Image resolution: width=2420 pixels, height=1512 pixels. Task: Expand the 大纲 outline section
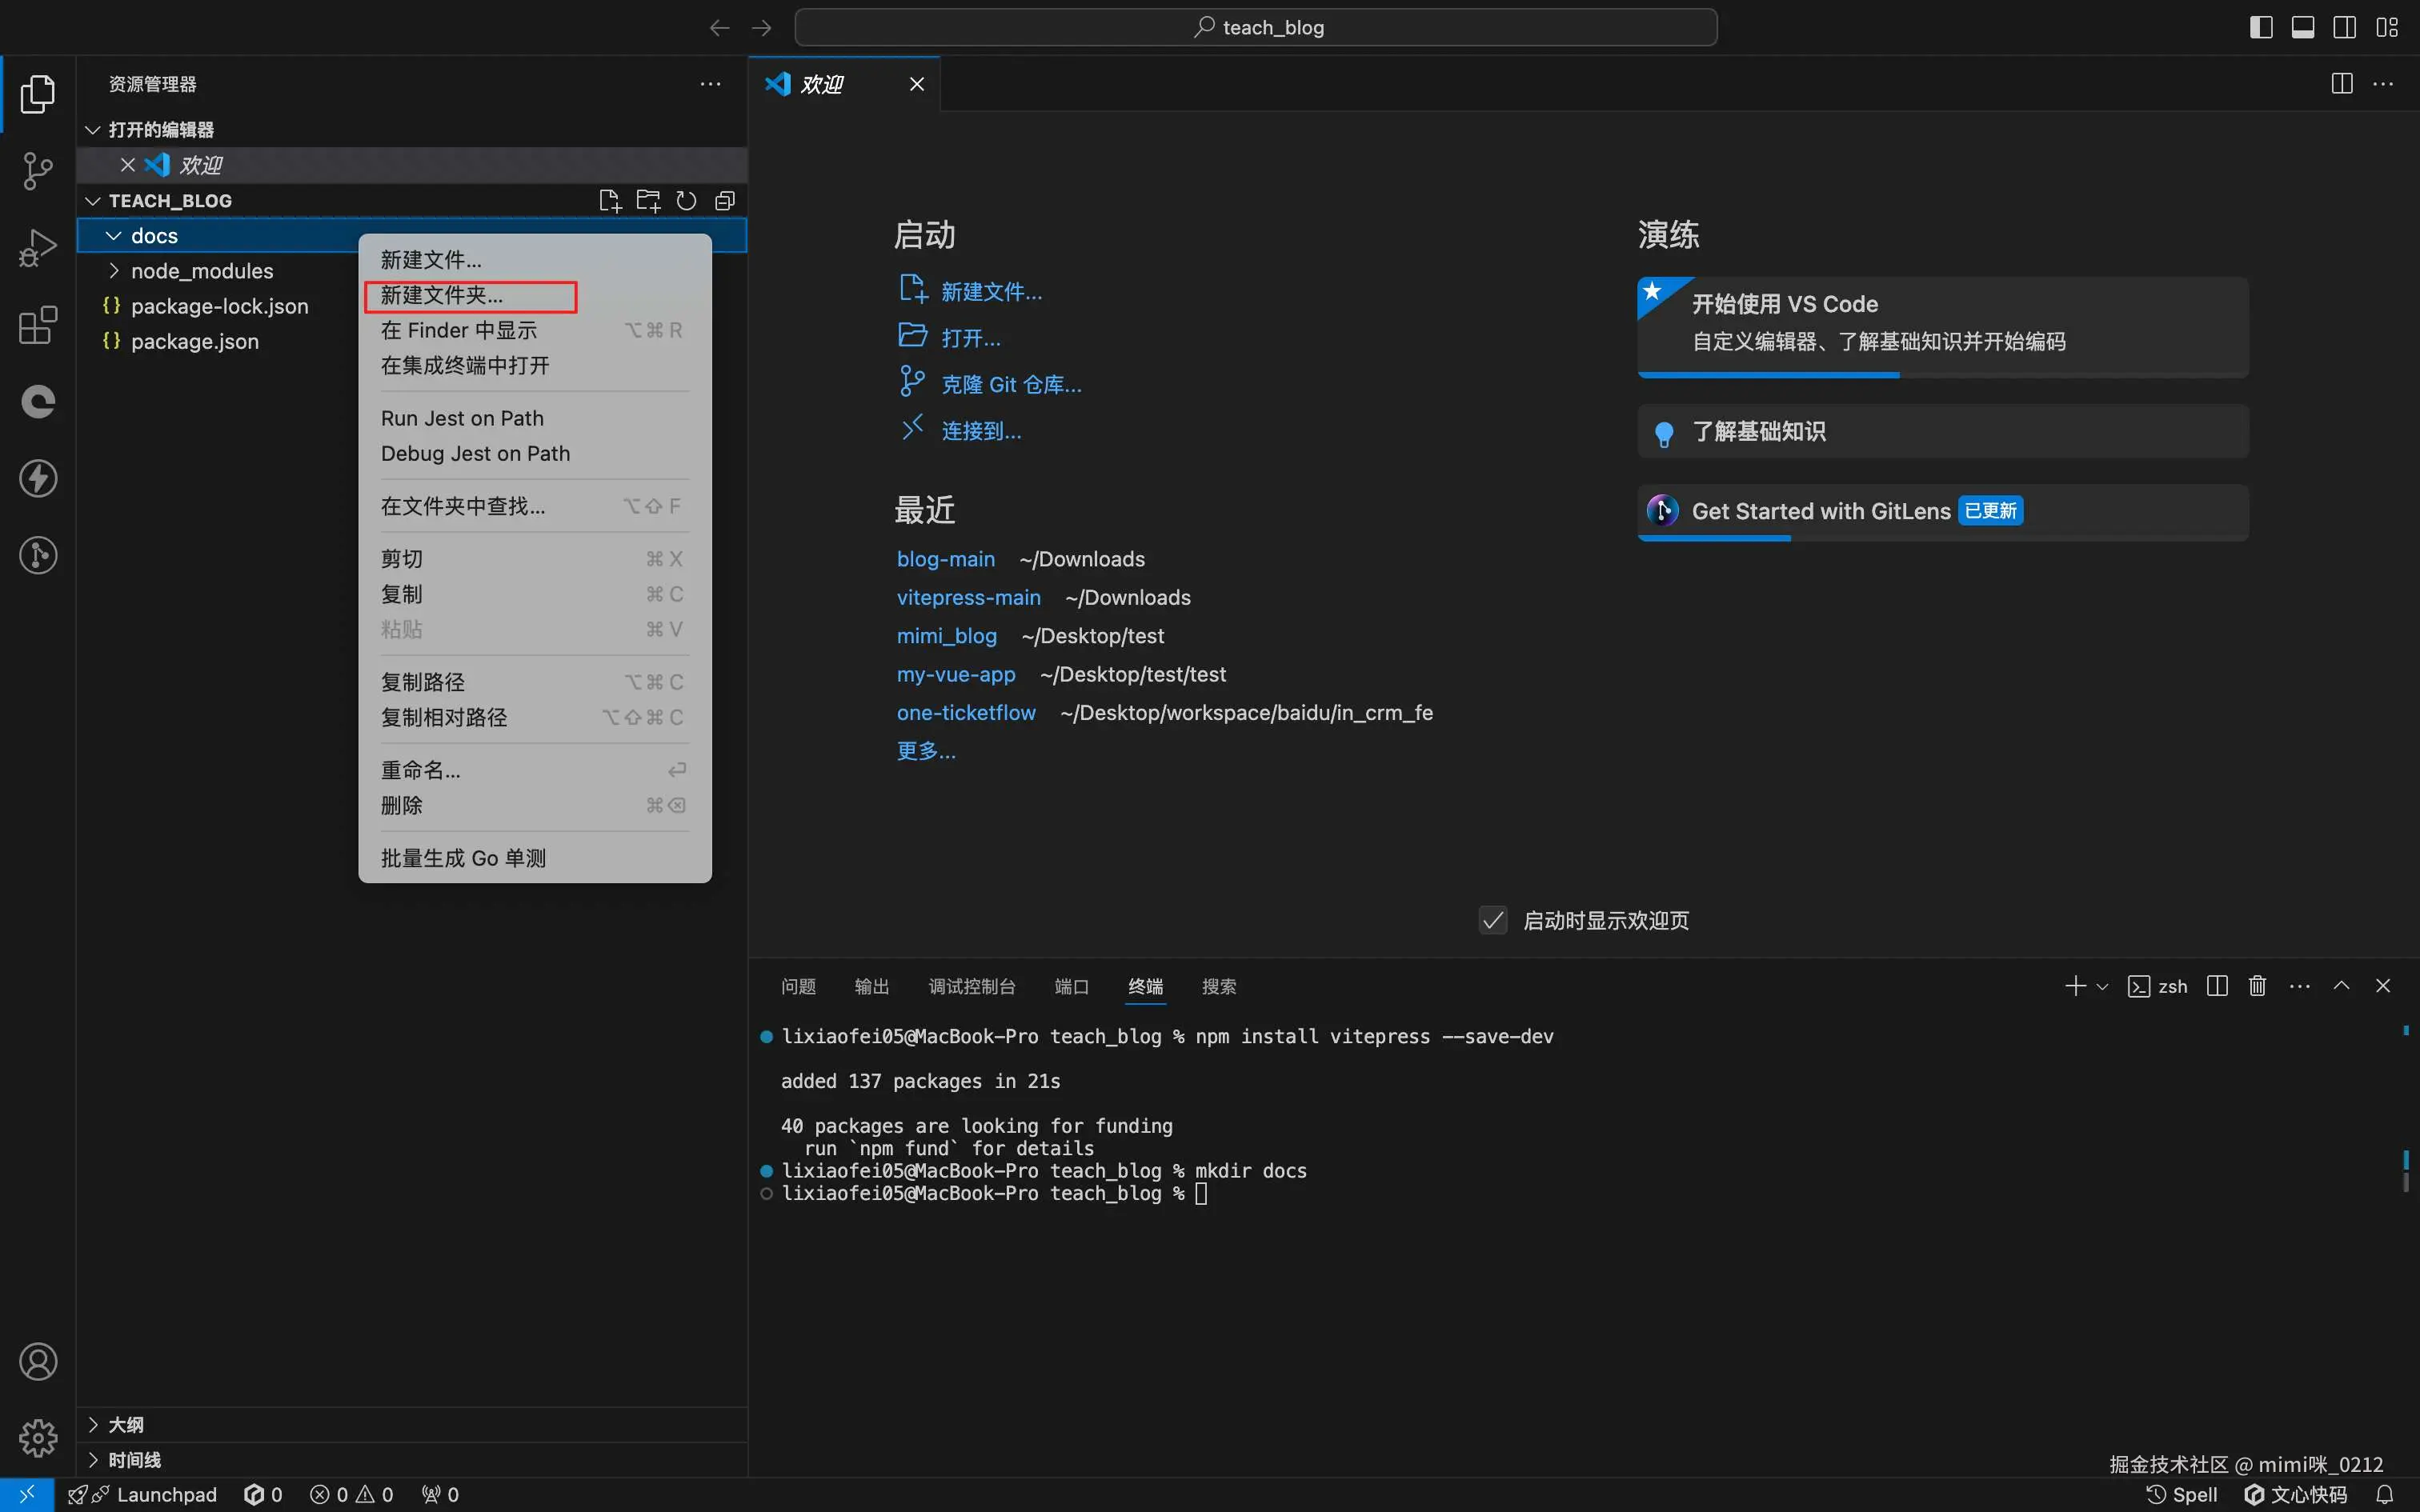(126, 1424)
